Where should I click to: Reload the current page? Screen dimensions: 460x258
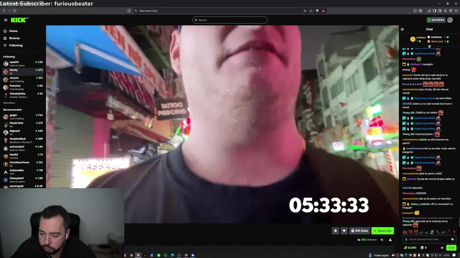14,11
